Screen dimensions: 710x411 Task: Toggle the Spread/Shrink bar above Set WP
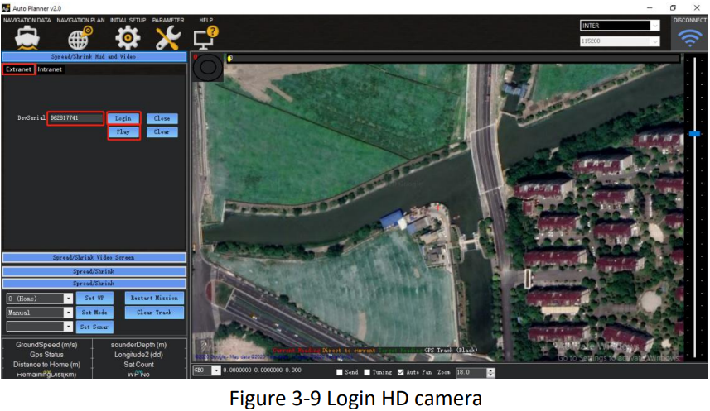[x=94, y=284]
